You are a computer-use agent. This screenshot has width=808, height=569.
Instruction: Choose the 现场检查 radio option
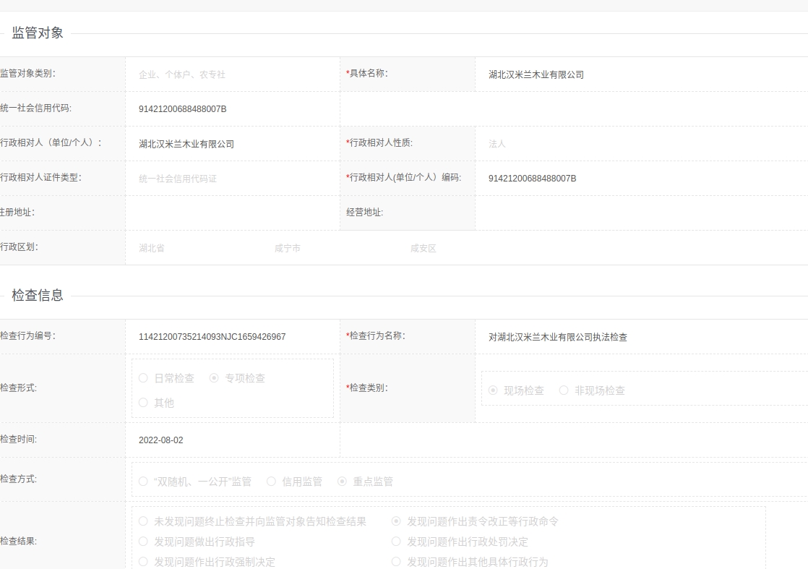pos(493,390)
